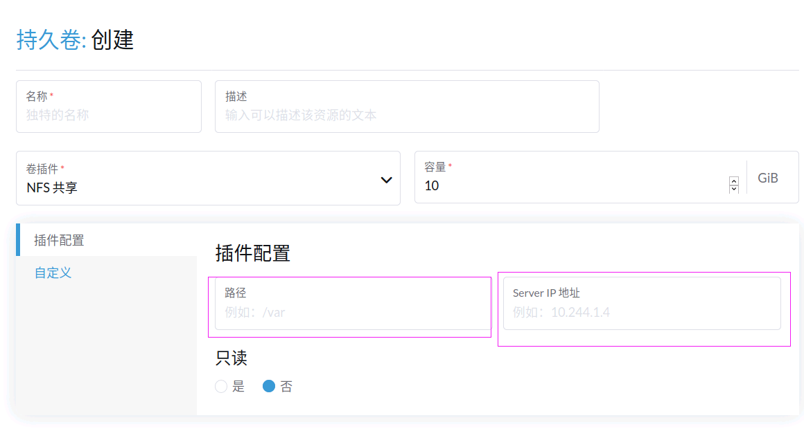Viewport: 804px width, 431px height.
Task: Decrease capacity with the down stepper arrow
Action: (x=734, y=189)
